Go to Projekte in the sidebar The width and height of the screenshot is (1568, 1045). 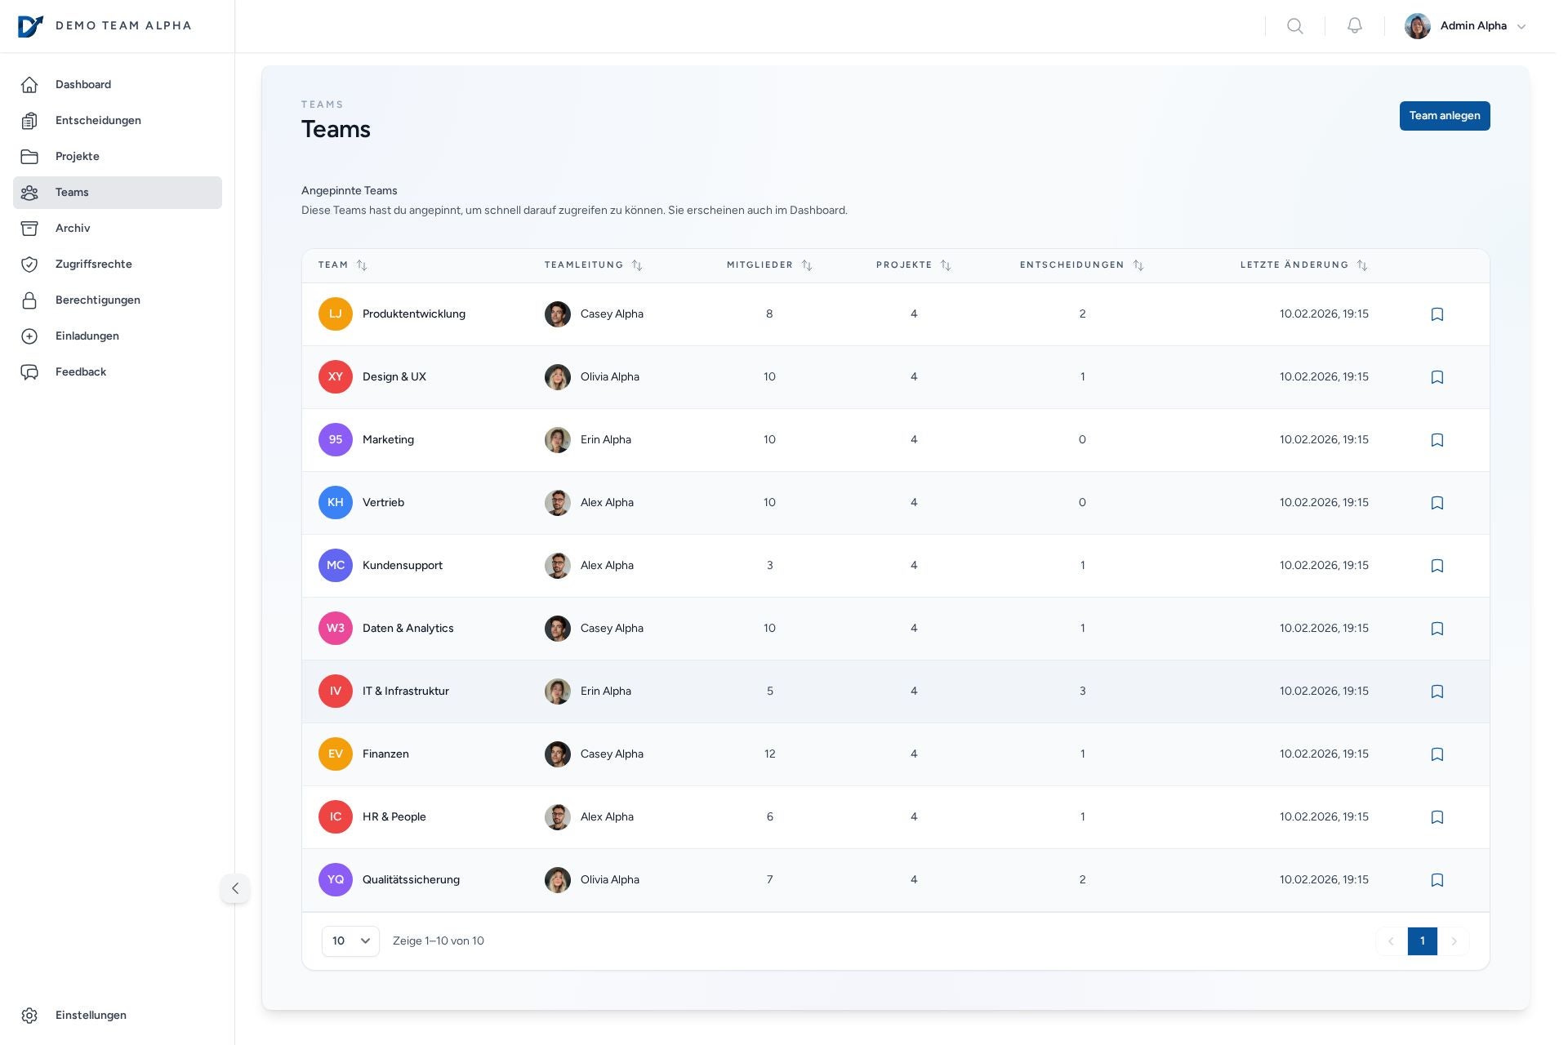(78, 157)
